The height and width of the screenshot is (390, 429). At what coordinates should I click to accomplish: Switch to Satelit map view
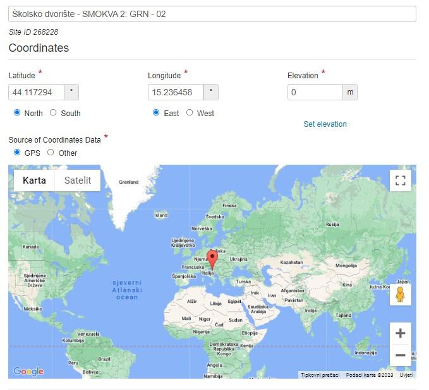78,180
